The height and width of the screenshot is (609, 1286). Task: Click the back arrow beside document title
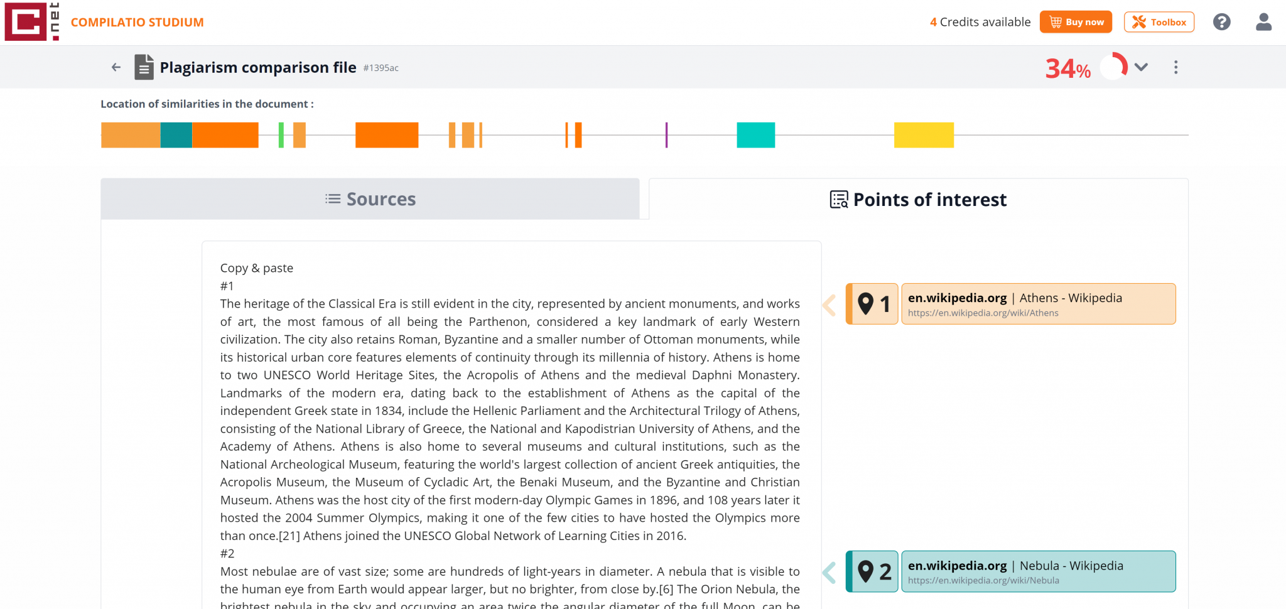coord(116,67)
